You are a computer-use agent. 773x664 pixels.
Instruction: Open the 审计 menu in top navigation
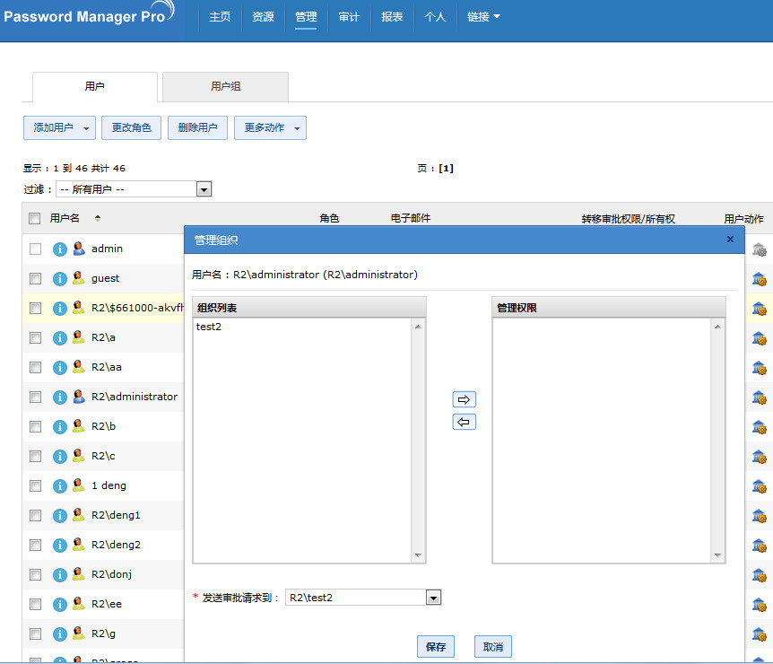[x=349, y=17]
